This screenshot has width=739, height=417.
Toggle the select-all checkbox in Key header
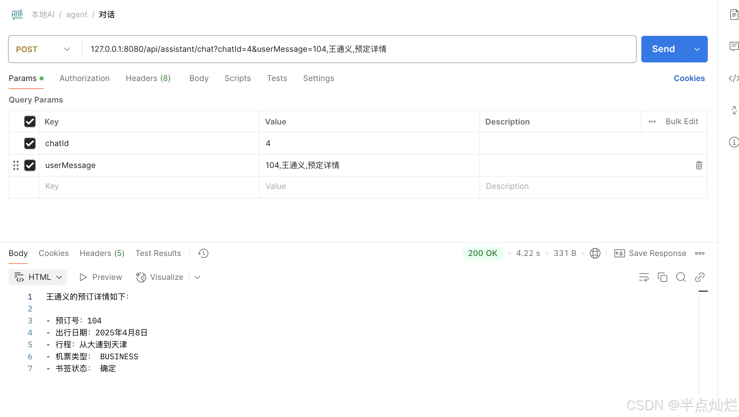[30, 122]
